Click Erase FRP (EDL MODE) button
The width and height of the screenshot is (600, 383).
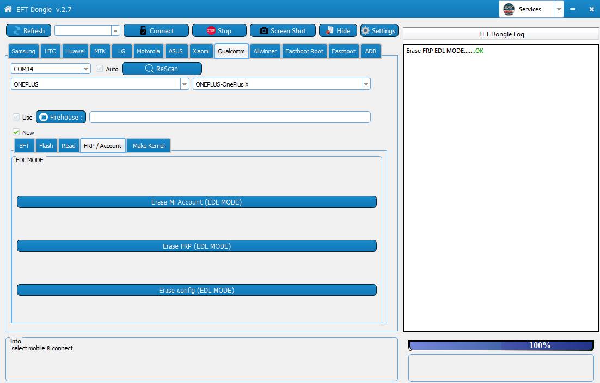point(197,246)
